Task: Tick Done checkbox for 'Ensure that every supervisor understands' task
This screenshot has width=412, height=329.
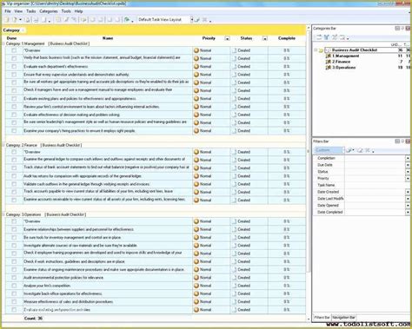Action: click(14, 75)
